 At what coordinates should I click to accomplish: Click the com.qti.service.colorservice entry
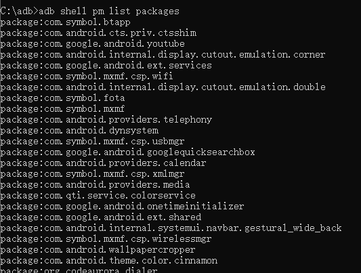point(98,195)
